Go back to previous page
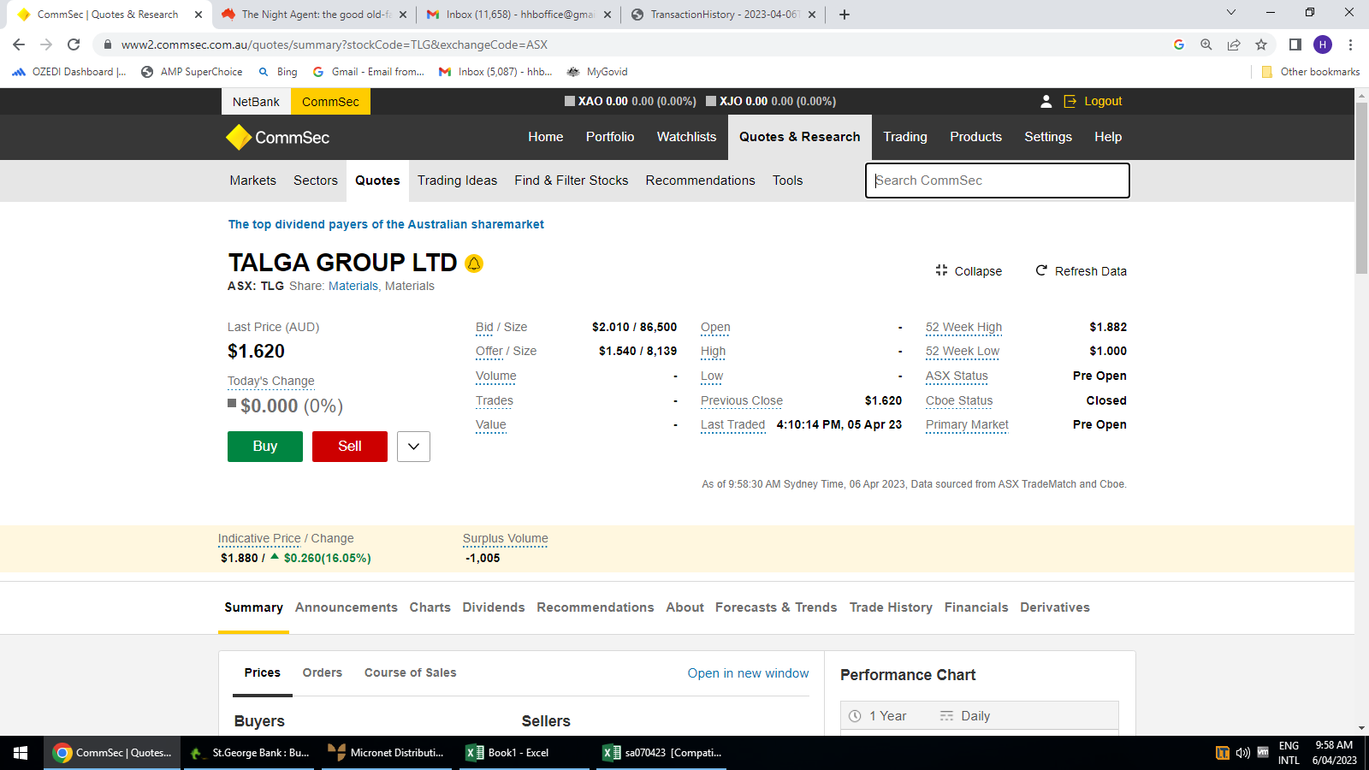 point(19,44)
